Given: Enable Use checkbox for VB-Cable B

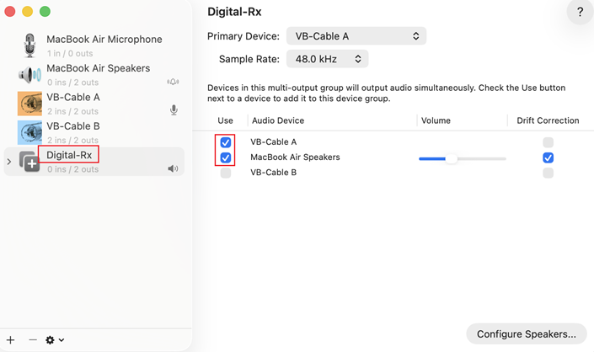Looking at the screenshot, I should [225, 173].
